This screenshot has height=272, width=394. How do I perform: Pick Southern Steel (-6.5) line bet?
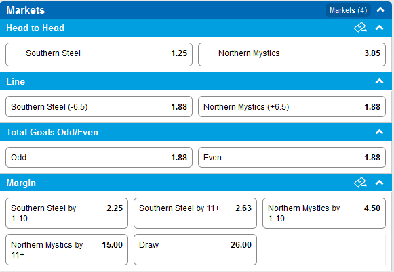[x=99, y=106]
